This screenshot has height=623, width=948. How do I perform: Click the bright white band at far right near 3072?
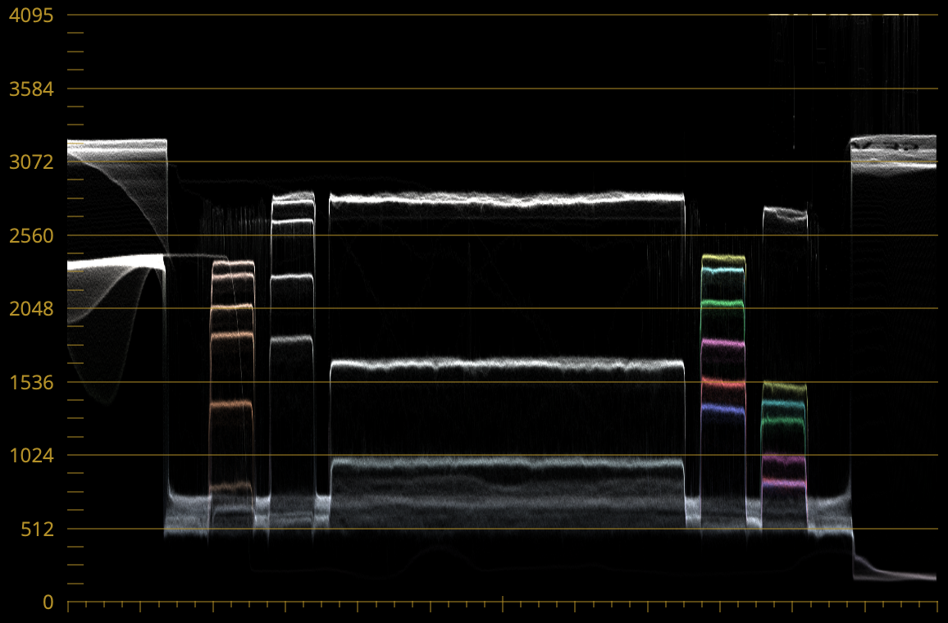[894, 162]
